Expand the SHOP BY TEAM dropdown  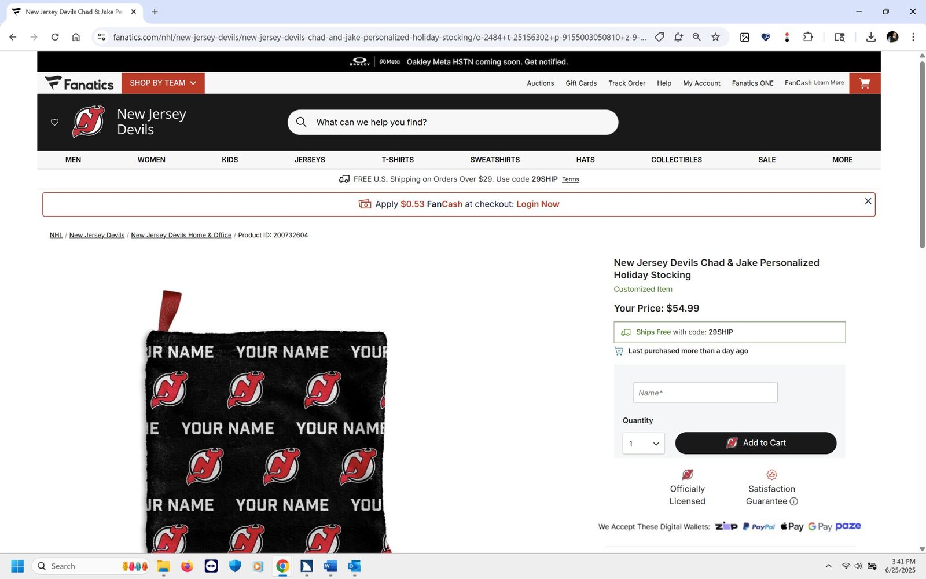tap(163, 83)
